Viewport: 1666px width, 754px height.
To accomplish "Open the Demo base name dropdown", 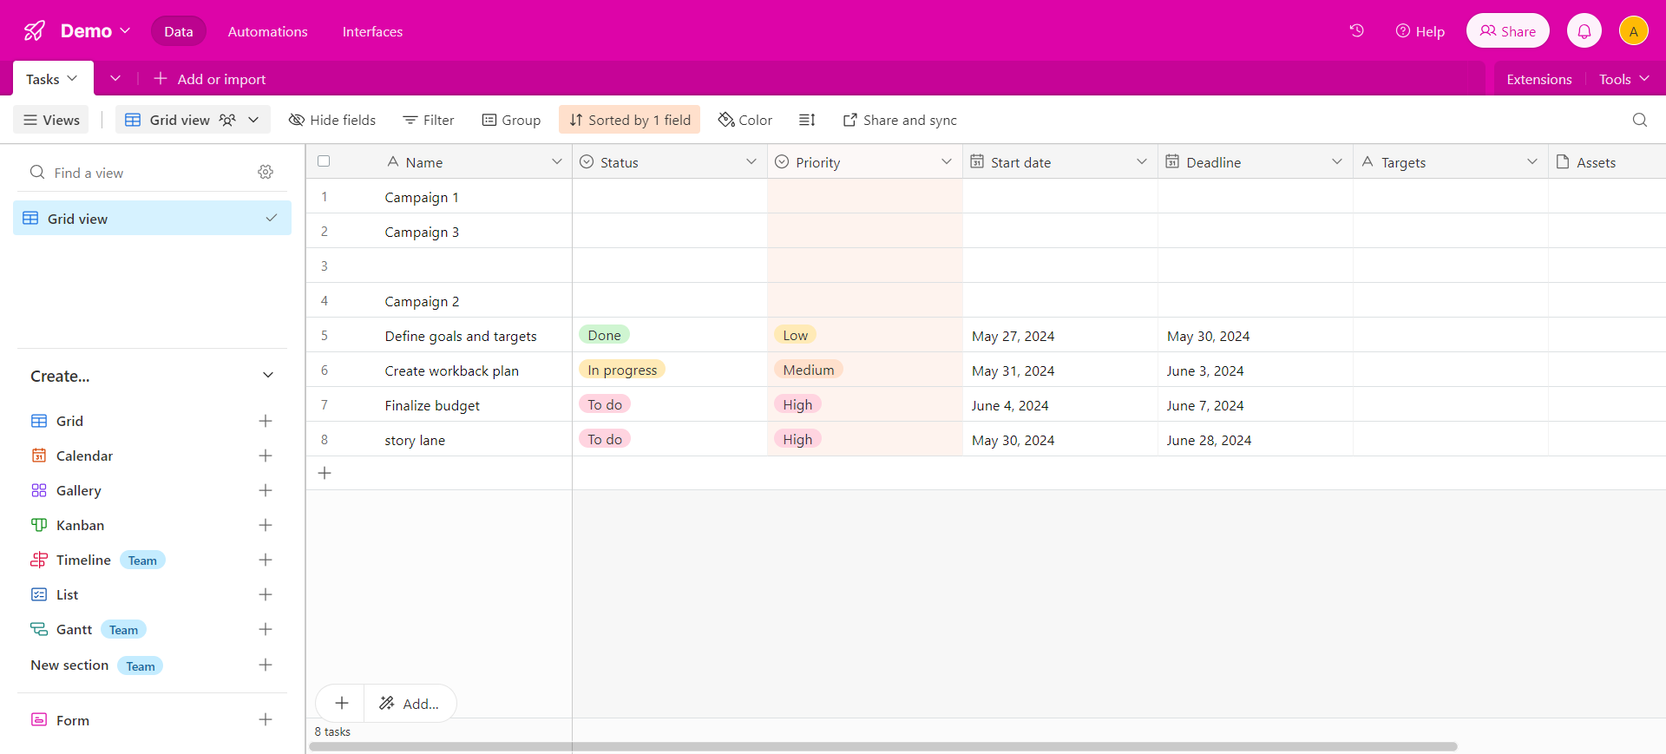I will pyautogui.click(x=95, y=31).
